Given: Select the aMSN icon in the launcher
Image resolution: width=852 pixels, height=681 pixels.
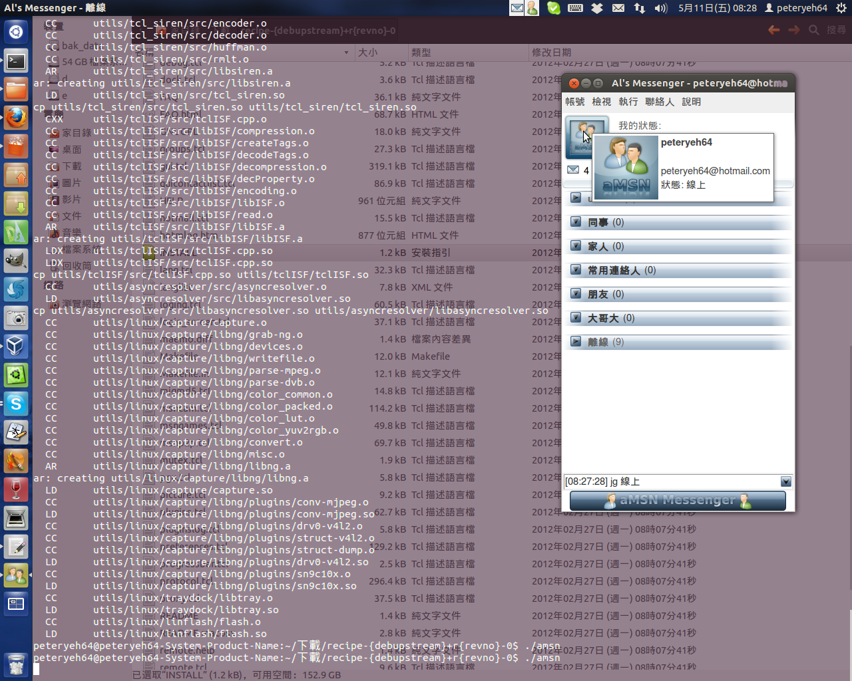Looking at the screenshot, I should click(x=16, y=575).
